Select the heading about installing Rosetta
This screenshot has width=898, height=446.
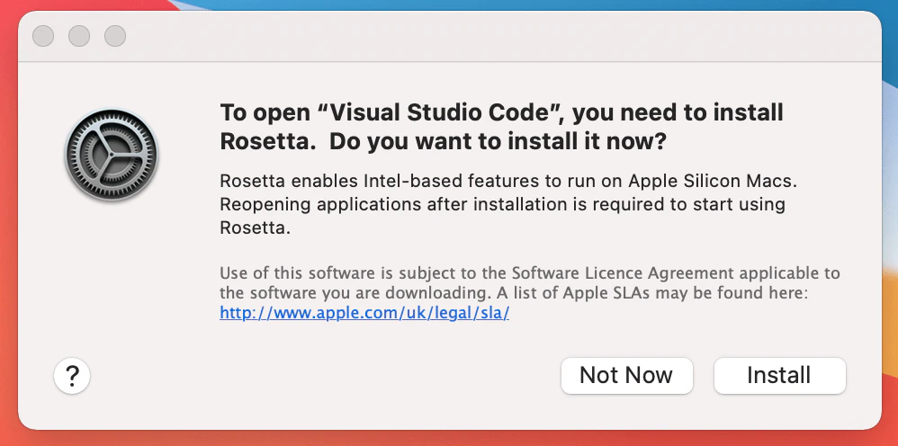click(502, 127)
